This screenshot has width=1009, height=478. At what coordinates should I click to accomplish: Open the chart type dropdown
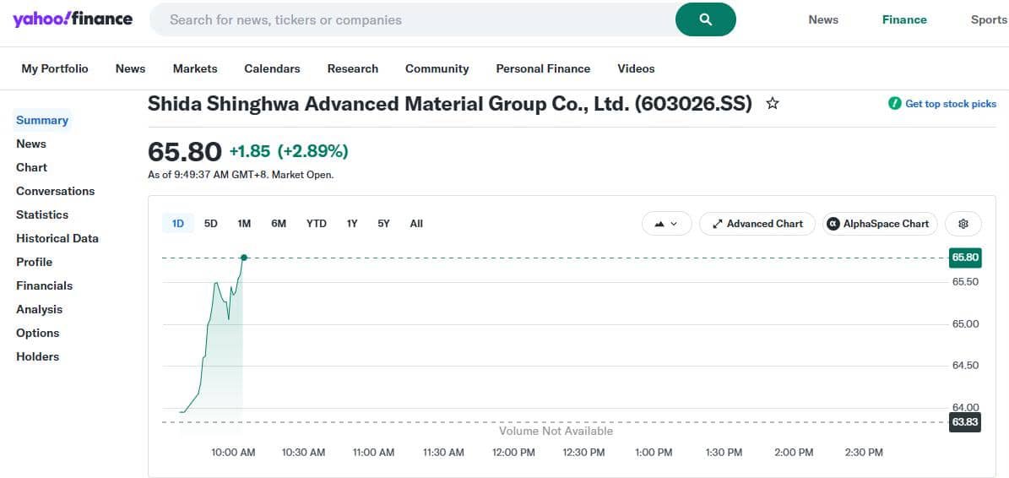[x=667, y=224]
